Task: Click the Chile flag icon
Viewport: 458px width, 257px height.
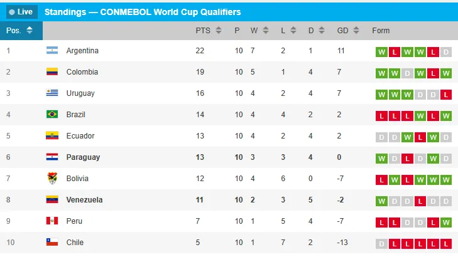Action: point(52,243)
